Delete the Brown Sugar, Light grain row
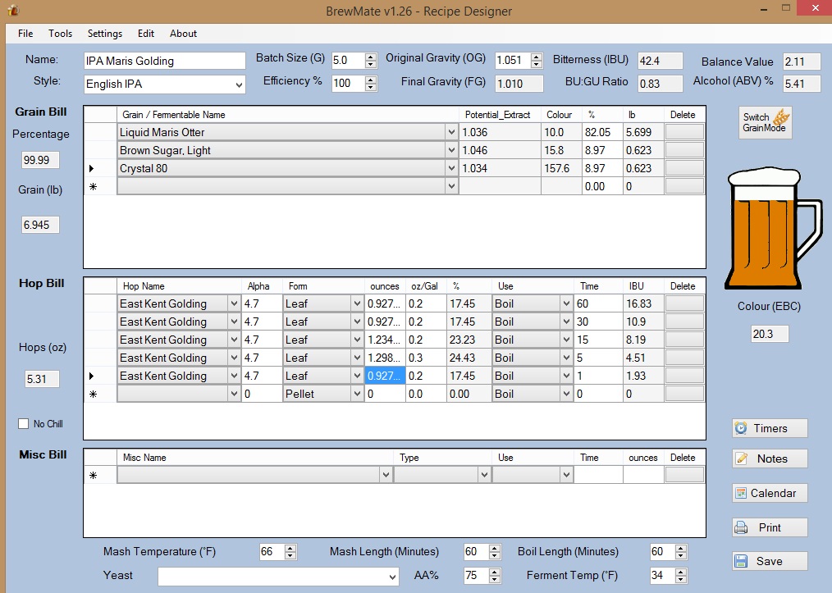832x593 pixels. point(684,150)
